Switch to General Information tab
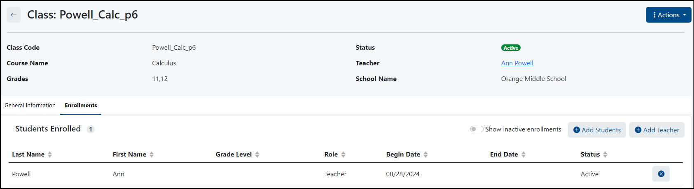Screen dimensions: 694x189 pos(30,105)
